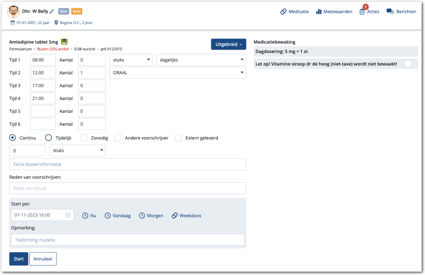Set start date to Vandaag

coord(118,216)
